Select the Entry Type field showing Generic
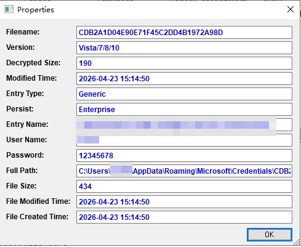The image size is (301, 247). [184, 94]
